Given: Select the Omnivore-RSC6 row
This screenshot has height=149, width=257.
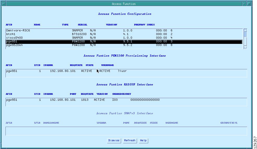Looking at the screenshot, I should click(124, 30).
